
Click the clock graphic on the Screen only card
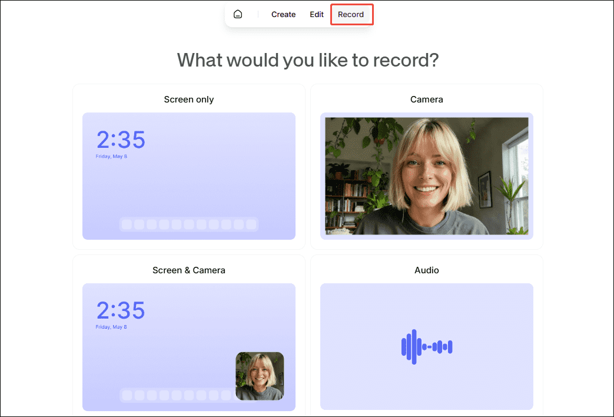(120, 140)
